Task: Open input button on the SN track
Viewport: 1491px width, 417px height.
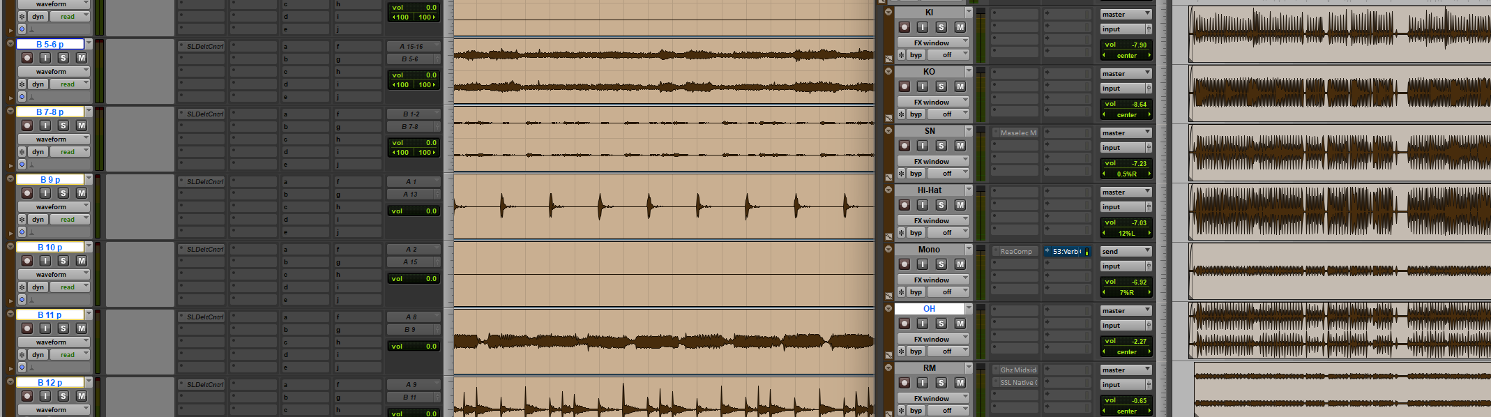Action: pyautogui.click(x=1123, y=148)
